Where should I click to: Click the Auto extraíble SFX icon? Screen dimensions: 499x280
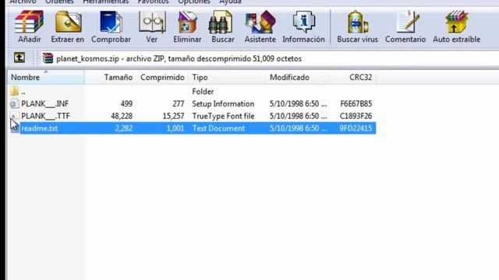point(456,23)
